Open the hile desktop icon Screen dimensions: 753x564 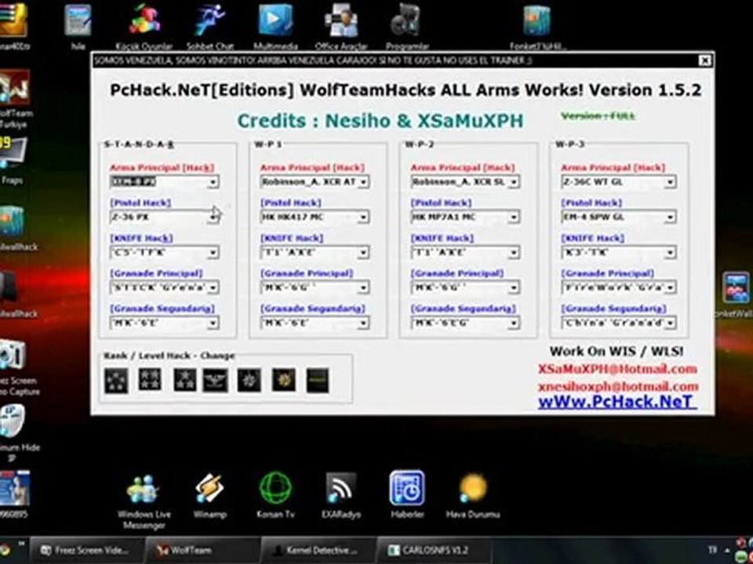78,27
